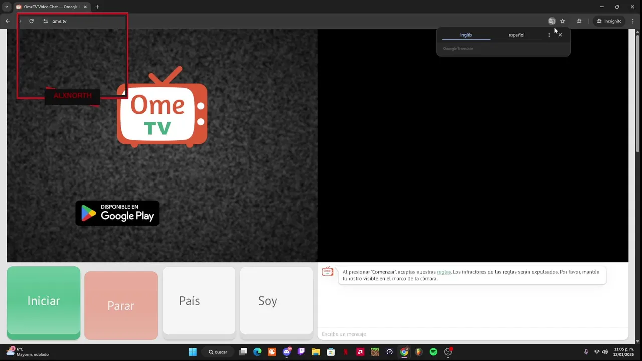Open OBS Studio from the taskbar
Viewport: 642px width, 361px height.
click(x=448, y=352)
